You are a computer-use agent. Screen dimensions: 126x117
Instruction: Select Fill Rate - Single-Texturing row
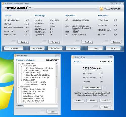(x=34, y=89)
